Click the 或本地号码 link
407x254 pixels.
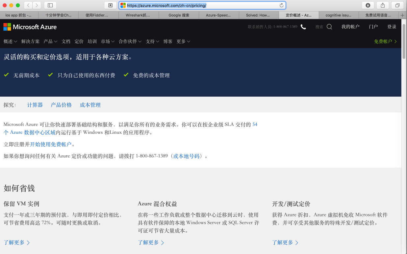[x=186, y=156]
